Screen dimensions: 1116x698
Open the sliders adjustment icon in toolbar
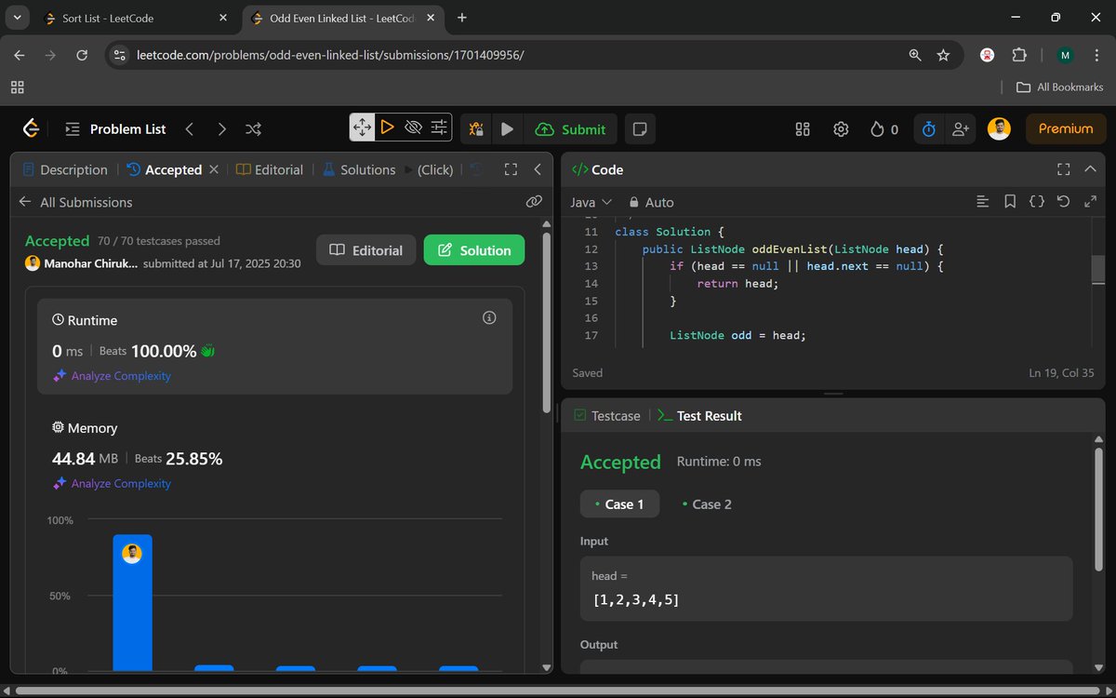(439, 128)
